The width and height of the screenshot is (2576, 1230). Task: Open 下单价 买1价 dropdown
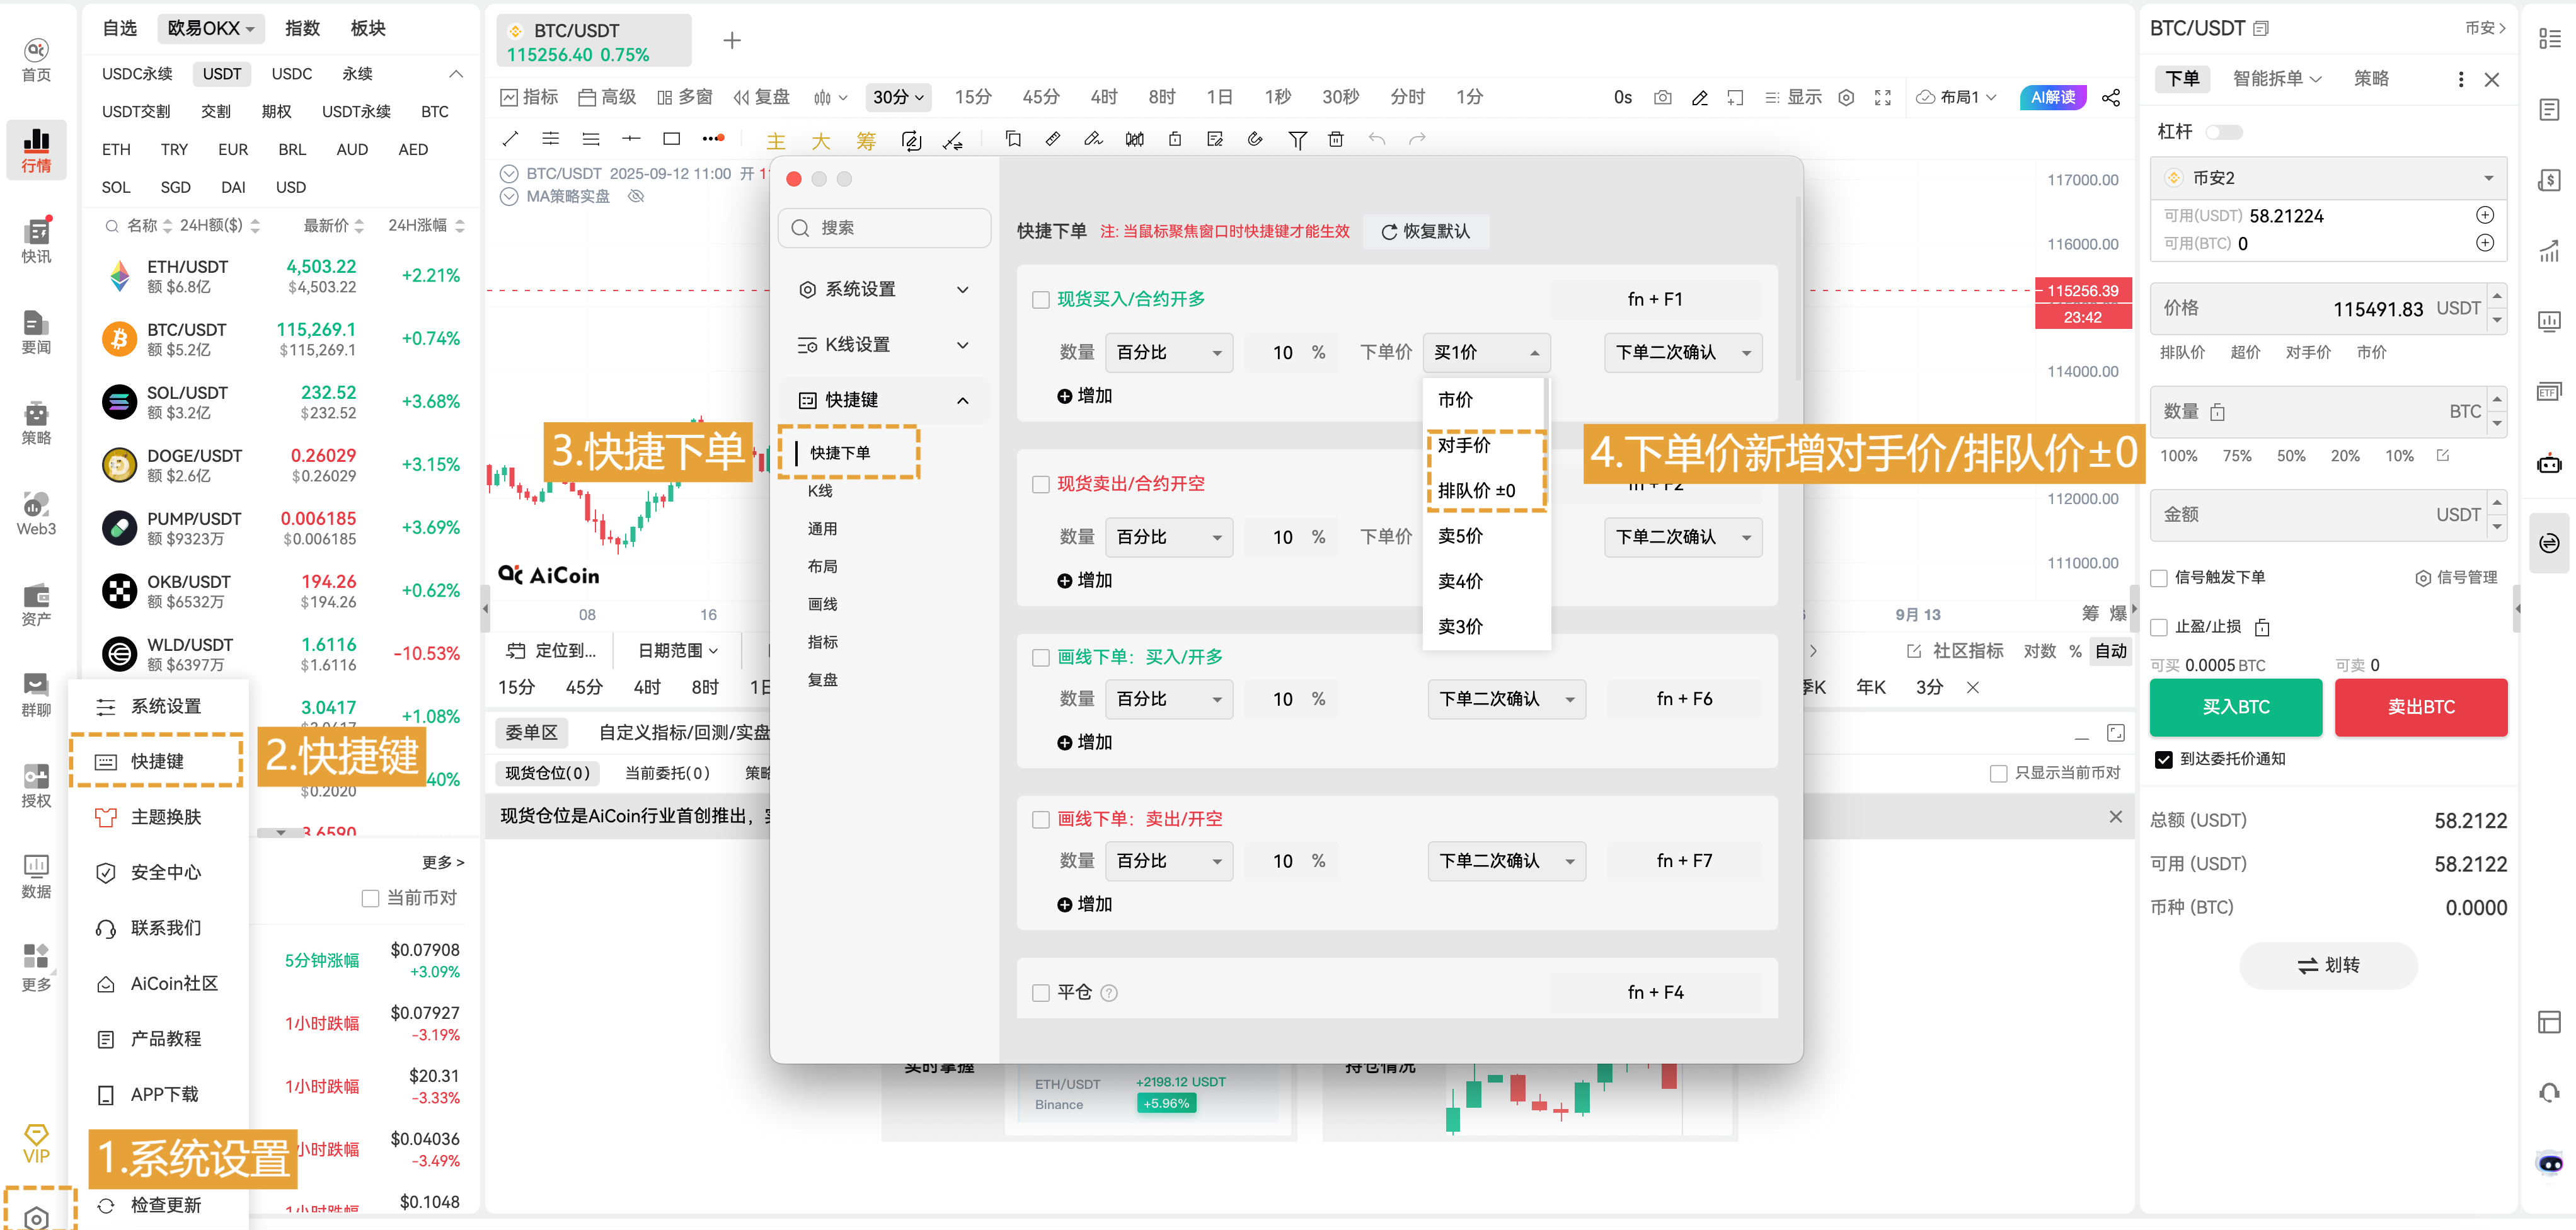click(1486, 352)
